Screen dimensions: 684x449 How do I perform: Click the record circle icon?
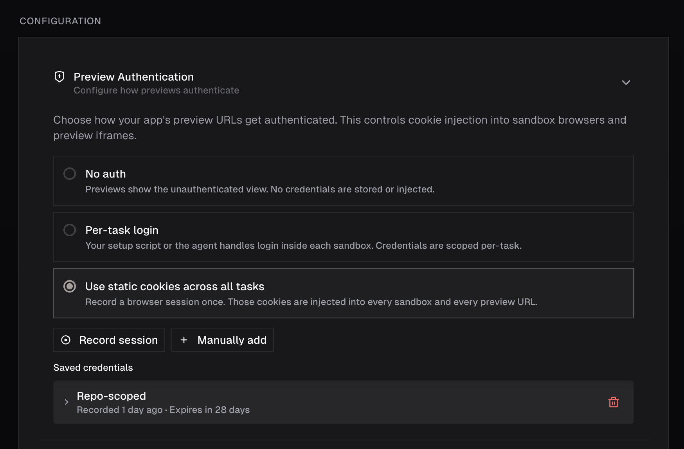point(66,340)
